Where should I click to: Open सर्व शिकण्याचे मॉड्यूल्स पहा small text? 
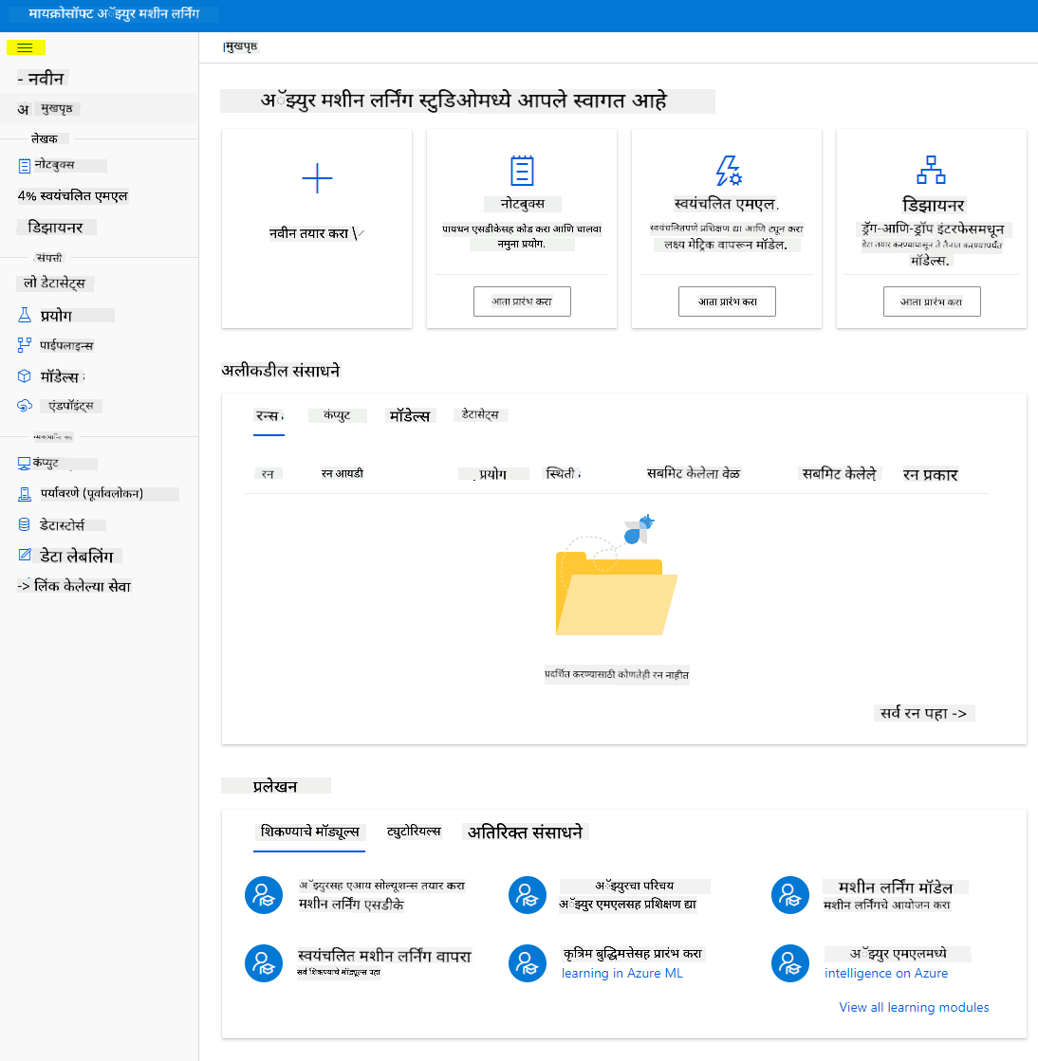click(x=339, y=973)
